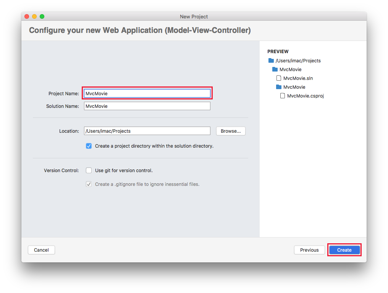Click the MvcMovie solution folder icon
388x293 pixels.
point(275,69)
